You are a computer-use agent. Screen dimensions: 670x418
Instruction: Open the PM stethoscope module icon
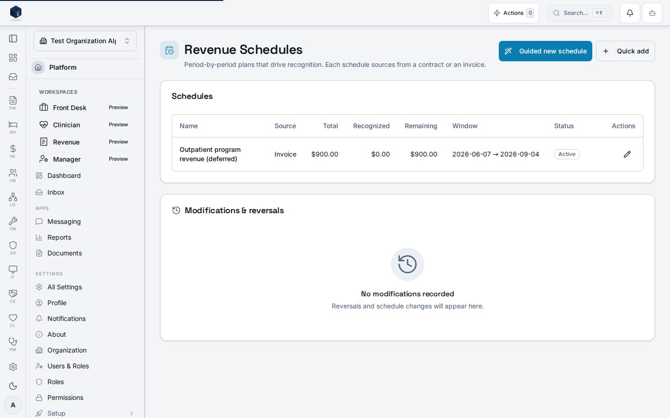pyautogui.click(x=13, y=344)
